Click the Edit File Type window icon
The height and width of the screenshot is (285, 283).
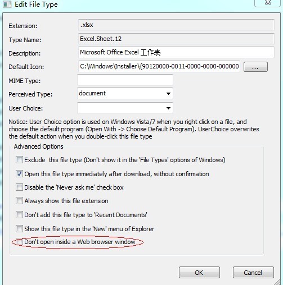pos(7,4)
